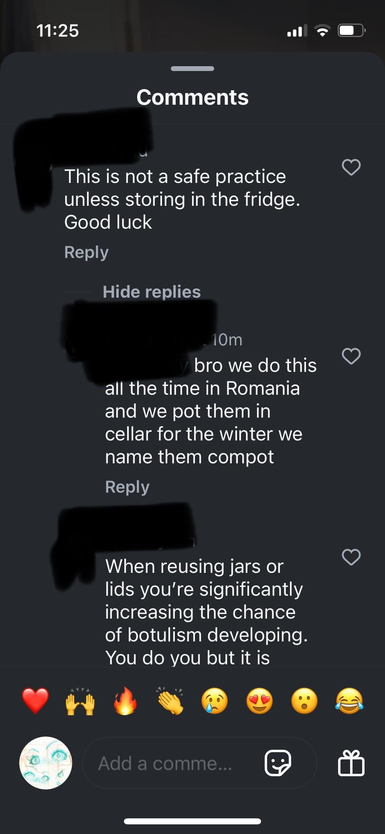Tap the Comments header title
385x834 pixels.
click(x=192, y=97)
